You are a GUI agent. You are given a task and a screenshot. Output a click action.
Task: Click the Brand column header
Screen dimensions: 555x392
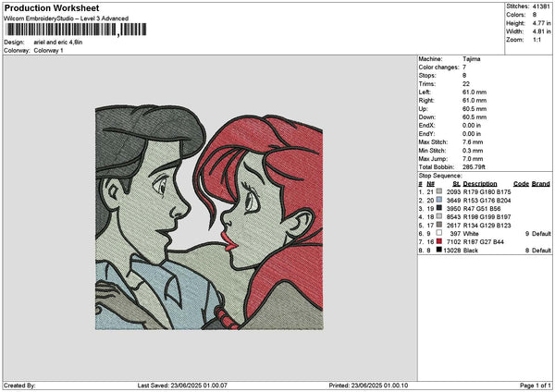pyautogui.click(x=541, y=183)
